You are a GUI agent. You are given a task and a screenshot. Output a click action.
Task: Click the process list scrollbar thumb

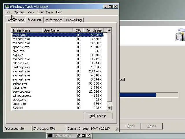109,67
